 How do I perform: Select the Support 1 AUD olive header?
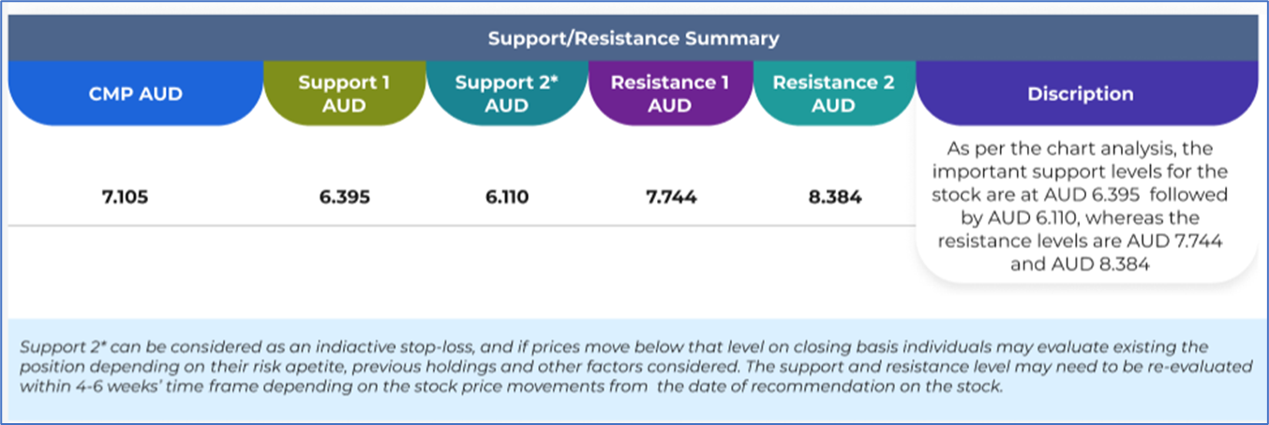pyautogui.click(x=344, y=94)
